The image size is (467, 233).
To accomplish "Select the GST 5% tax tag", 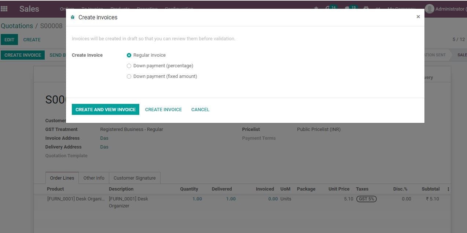I will tap(366, 199).
